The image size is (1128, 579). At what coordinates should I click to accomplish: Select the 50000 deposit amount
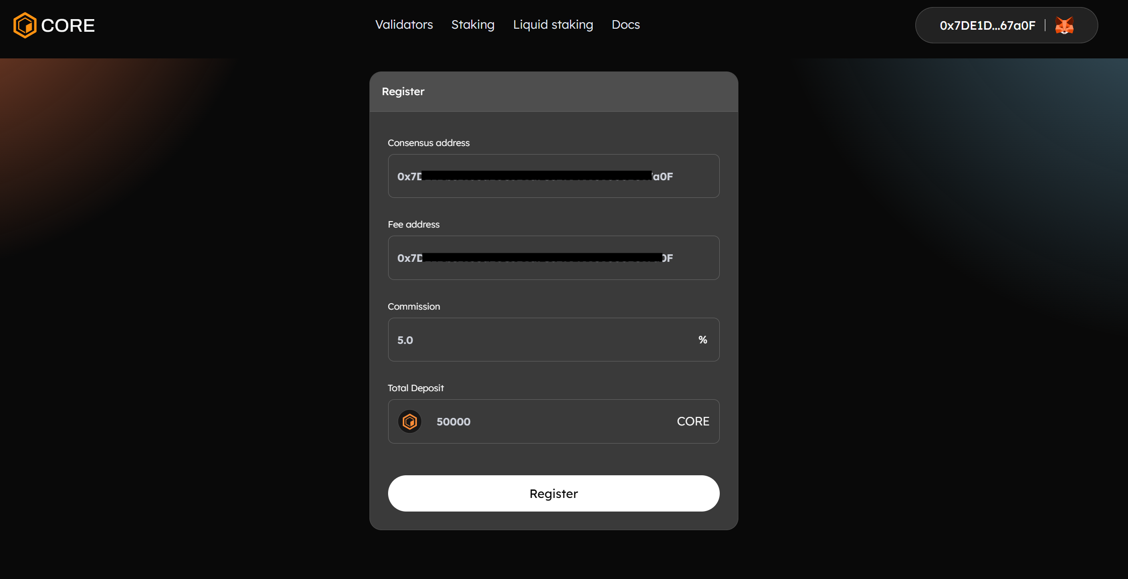click(453, 421)
